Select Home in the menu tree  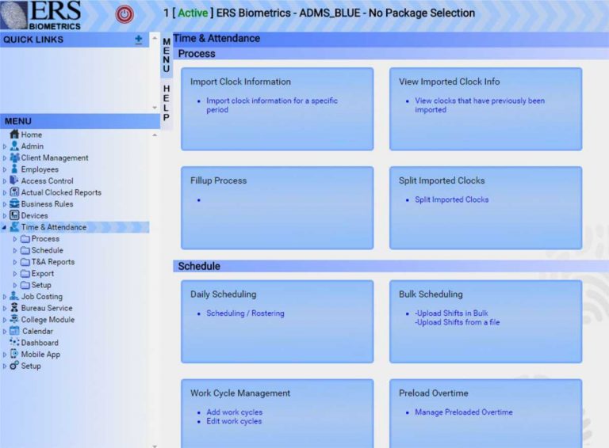pyautogui.click(x=32, y=135)
